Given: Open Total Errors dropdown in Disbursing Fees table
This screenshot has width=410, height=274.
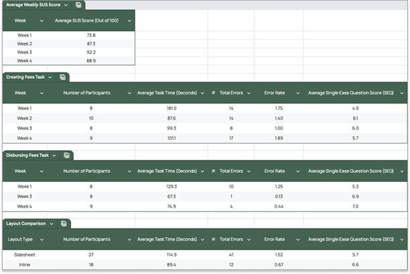Looking at the screenshot, I should click(x=249, y=172).
